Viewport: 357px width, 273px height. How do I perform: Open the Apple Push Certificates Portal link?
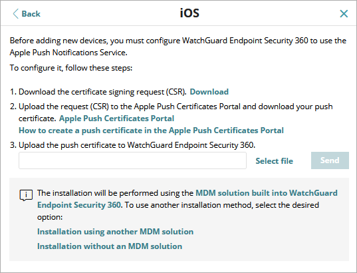pyautogui.click(x=116, y=119)
